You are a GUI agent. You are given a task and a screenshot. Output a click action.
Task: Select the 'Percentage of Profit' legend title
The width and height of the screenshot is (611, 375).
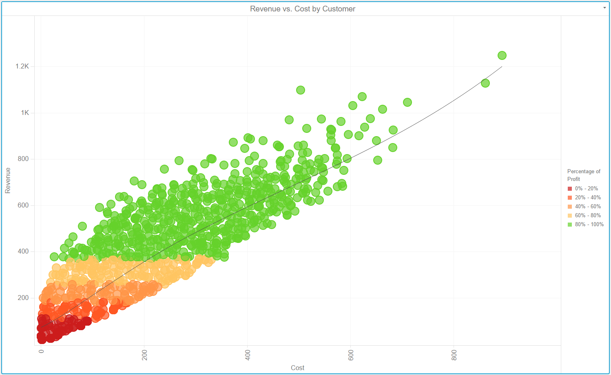pyautogui.click(x=583, y=175)
